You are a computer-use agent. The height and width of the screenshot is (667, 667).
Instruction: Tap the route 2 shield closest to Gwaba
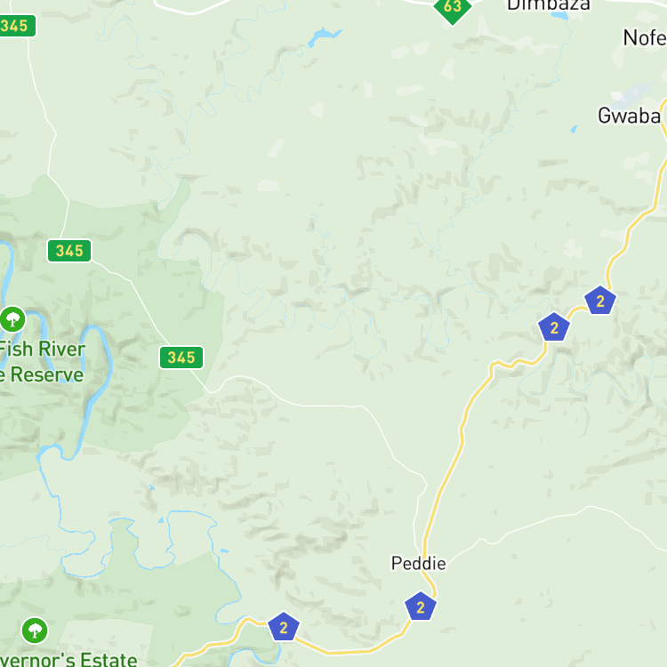(600, 301)
